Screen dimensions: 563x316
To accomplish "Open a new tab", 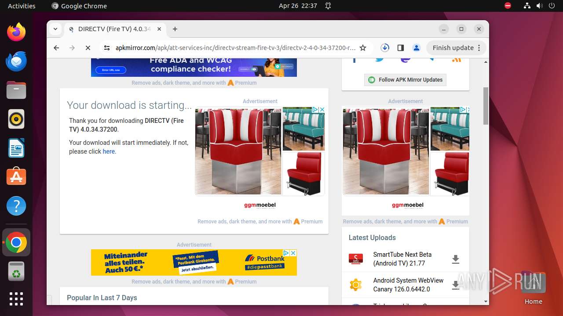I will 175,29.
